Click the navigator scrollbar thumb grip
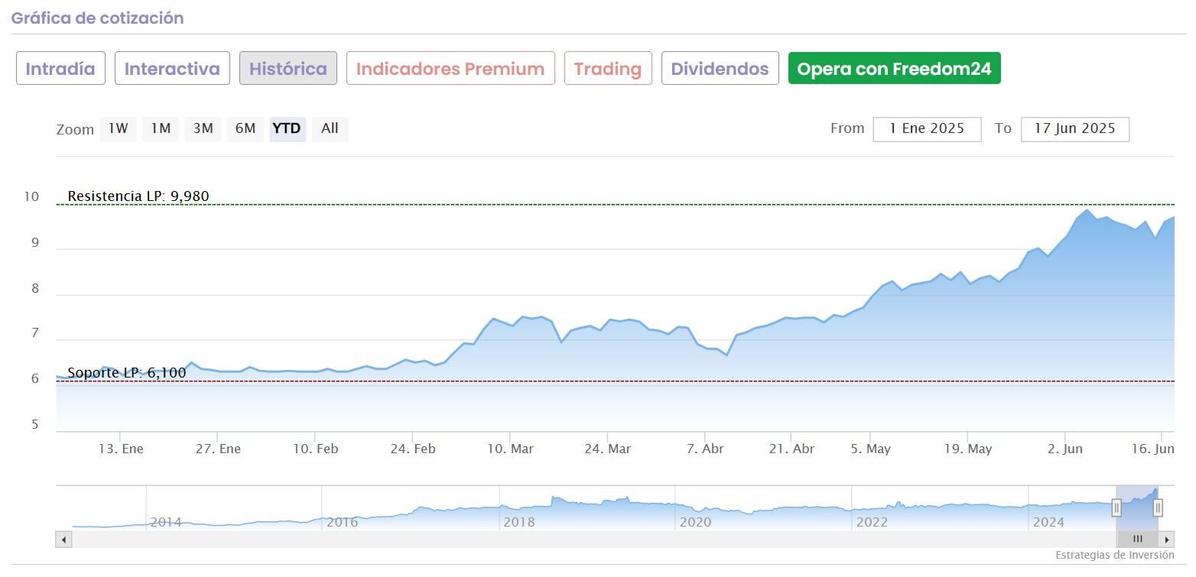1196x577 pixels. coord(1137,540)
